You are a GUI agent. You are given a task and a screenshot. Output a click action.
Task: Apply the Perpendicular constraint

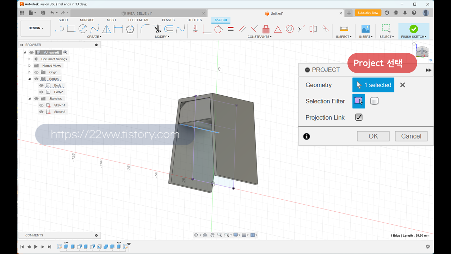click(254, 29)
